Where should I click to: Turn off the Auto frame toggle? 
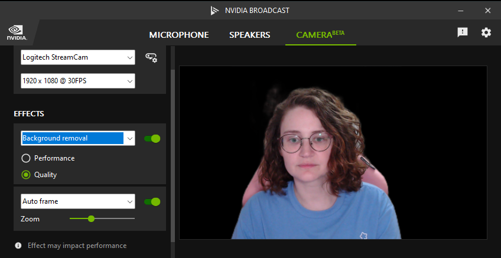tap(152, 202)
